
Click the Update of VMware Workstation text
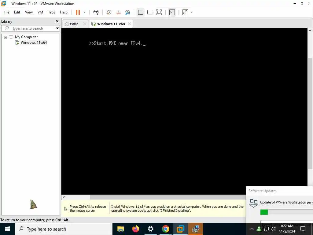pyautogui.click(x=286, y=202)
